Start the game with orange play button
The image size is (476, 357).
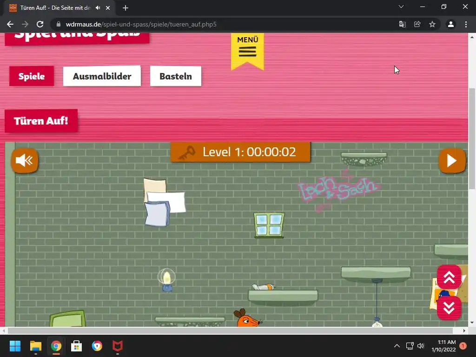click(x=452, y=160)
